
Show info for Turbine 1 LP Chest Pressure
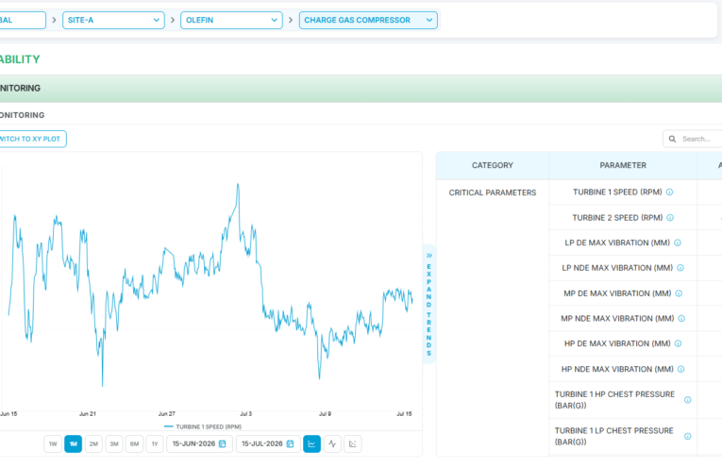click(x=687, y=436)
